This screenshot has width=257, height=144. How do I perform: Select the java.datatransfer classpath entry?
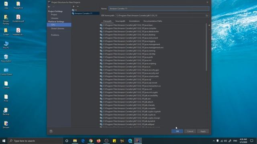(x=129, y=32)
